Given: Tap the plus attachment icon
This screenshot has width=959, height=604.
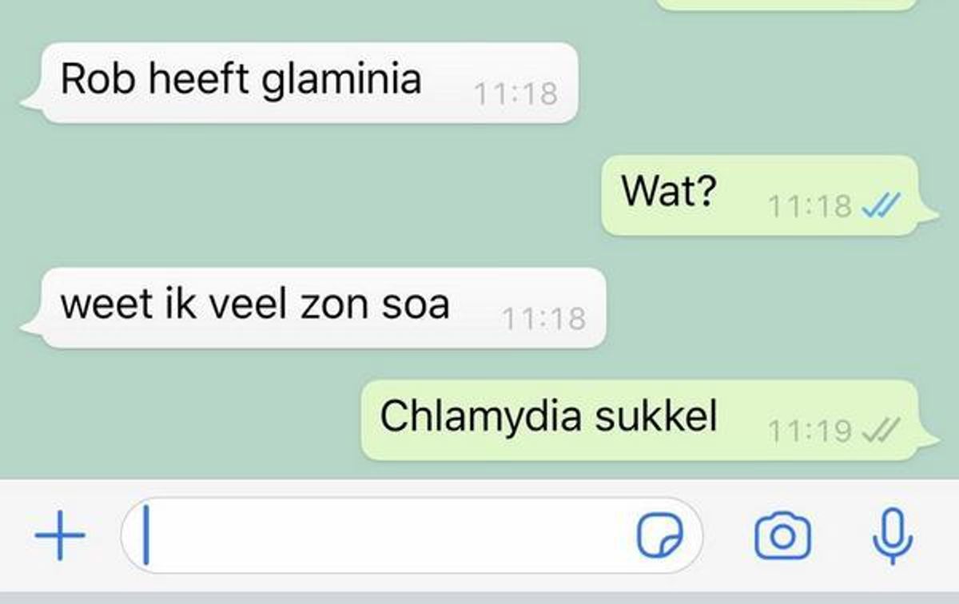Looking at the screenshot, I should pyautogui.click(x=61, y=535).
